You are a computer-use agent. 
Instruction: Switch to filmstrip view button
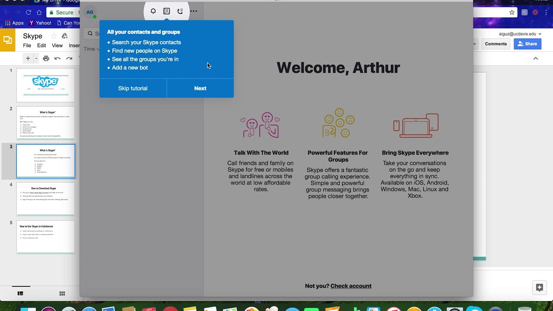(20, 293)
